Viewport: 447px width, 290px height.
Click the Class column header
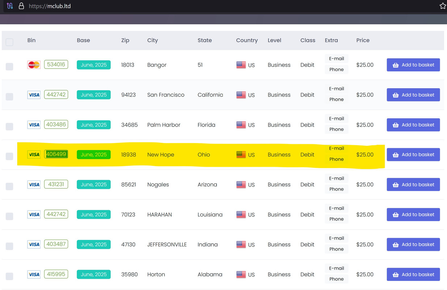pos(308,40)
